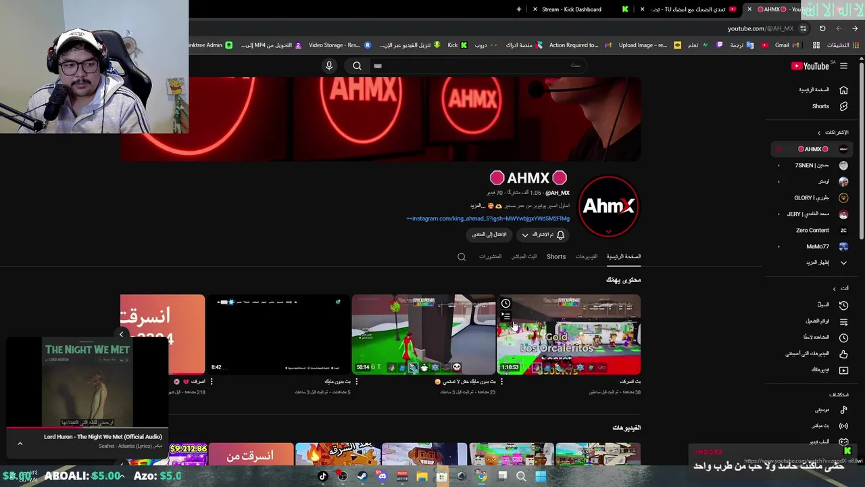
Task: Expand the Subscriptions section heading arrow
Action: tap(819, 133)
